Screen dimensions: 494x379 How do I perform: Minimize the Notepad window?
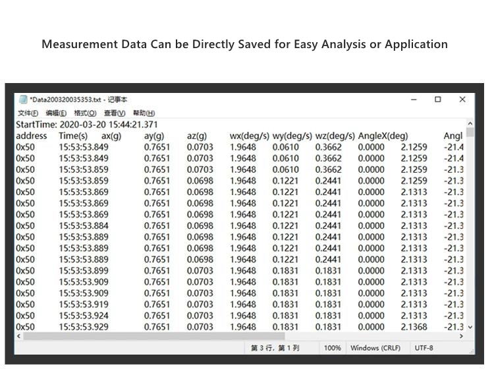pyautogui.click(x=414, y=100)
